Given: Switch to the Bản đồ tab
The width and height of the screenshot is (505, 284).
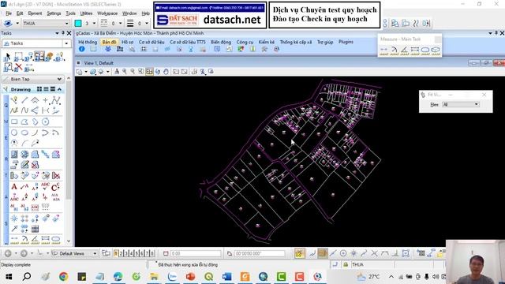Looking at the screenshot, I should pos(109,42).
